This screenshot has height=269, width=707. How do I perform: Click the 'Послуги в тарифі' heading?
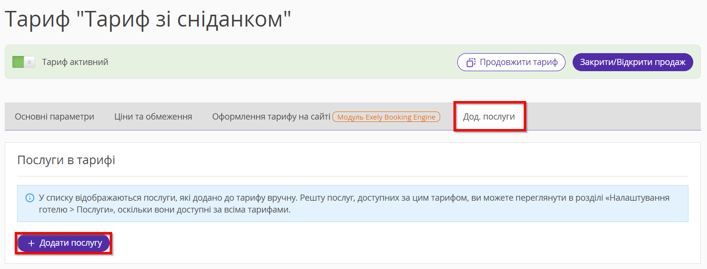pyautogui.click(x=66, y=160)
